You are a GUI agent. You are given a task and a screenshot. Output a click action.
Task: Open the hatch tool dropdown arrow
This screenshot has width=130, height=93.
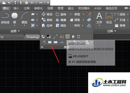click(x=37, y=26)
